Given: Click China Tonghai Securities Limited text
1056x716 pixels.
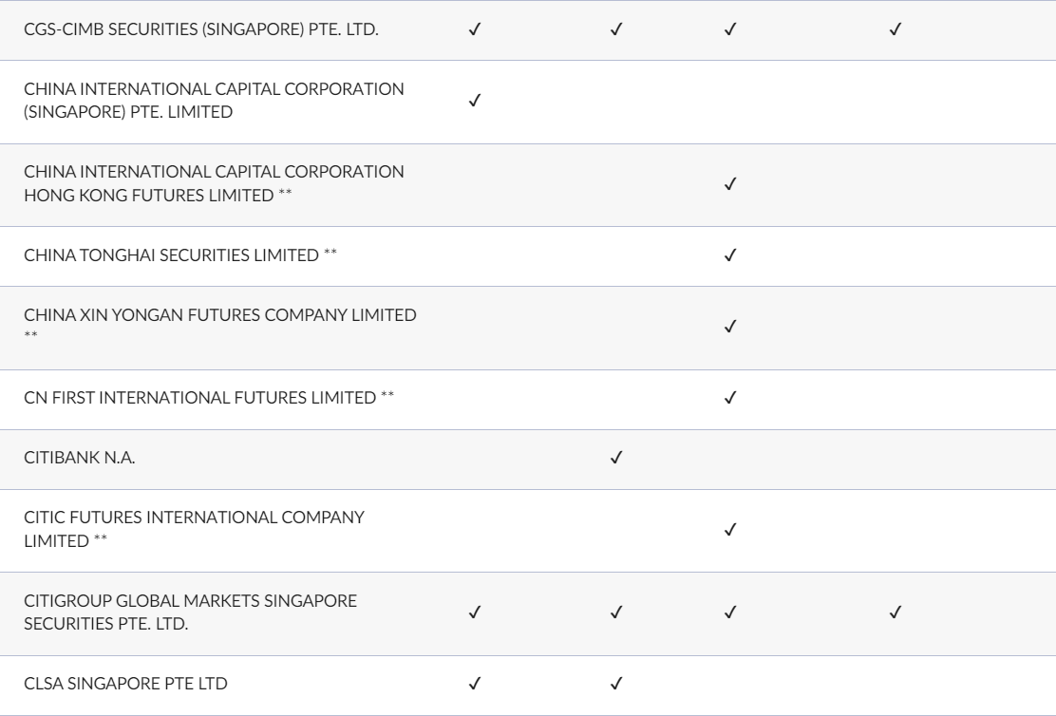Looking at the screenshot, I should 171,255.
